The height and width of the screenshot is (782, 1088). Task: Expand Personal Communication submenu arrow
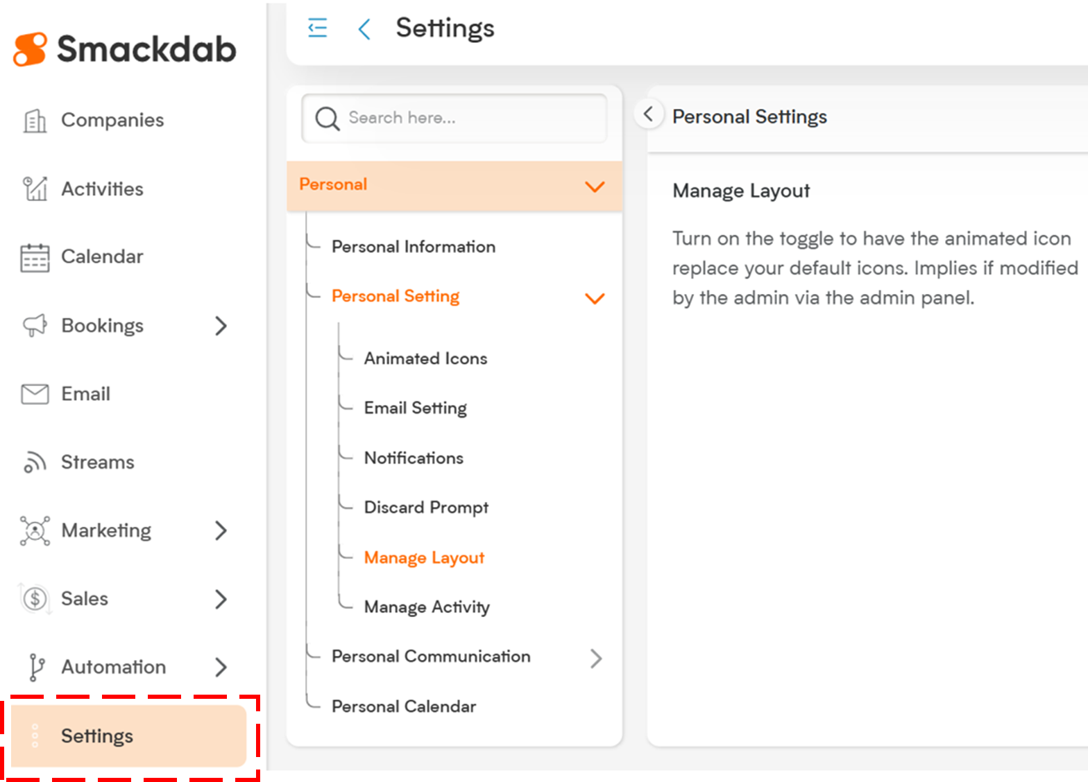pos(596,658)
